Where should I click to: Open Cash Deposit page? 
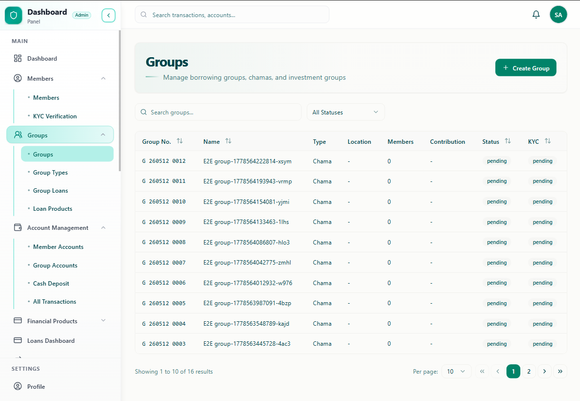coord(51,283)
